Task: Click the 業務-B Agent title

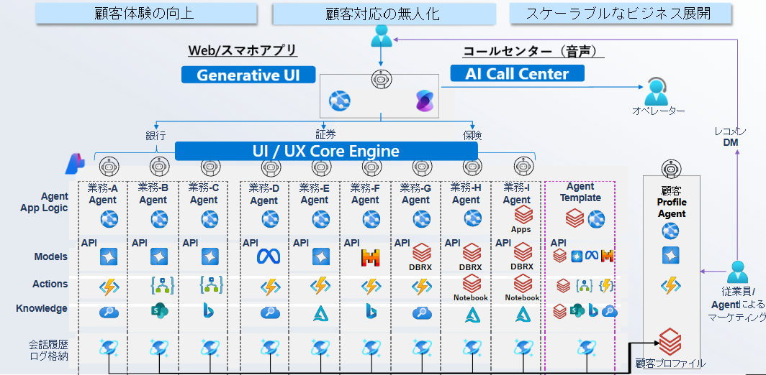Action: 153,193
